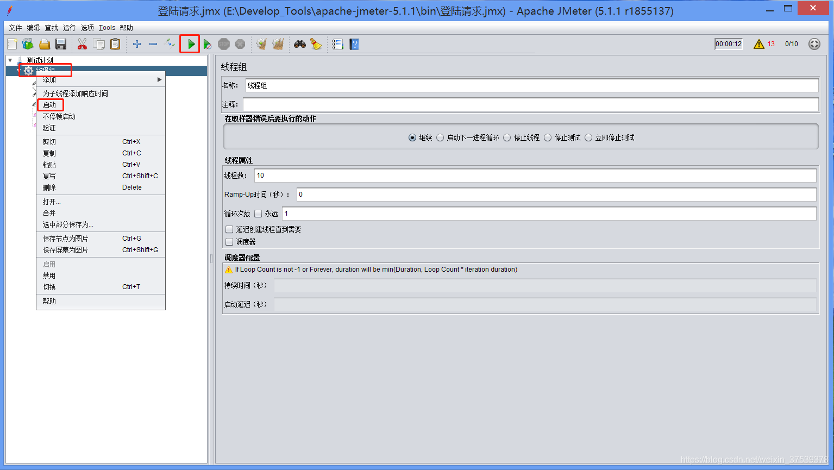Open the Help book icon
This screenshot has width=834, height=470.
(x=354, y=44)
